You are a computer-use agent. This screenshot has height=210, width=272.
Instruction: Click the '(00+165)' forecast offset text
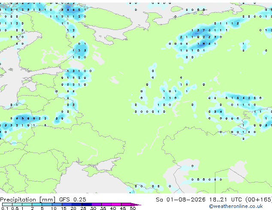point(259,200)
